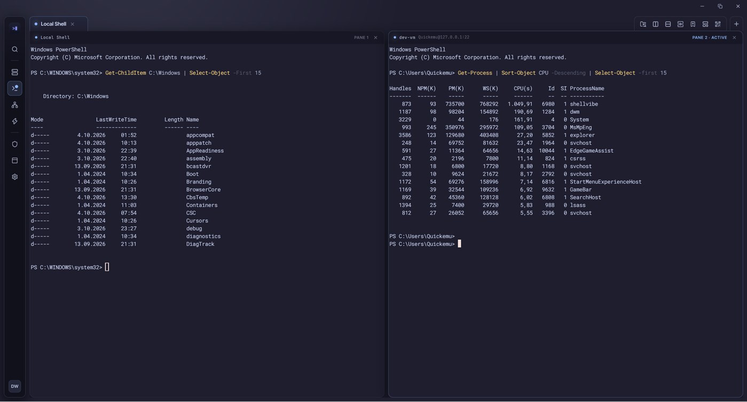747x402 pixels.
Task: Click the StartMenuExperienceHost process name
Action: pyautogui.click(x=606, y=182)
